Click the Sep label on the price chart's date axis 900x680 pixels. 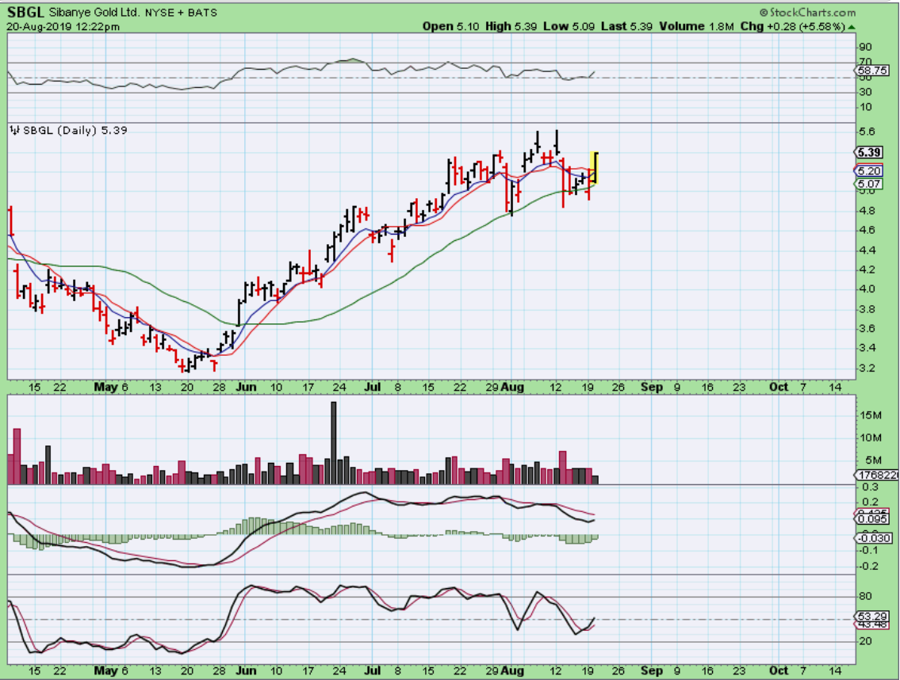tap(651, 387)
